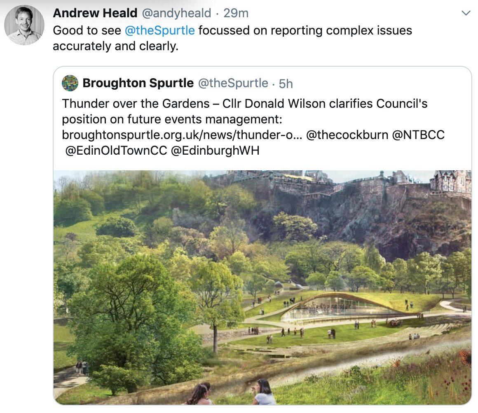Open the tweet's 29m timestamp
The height and width of the screenshot is (413, 478).
point(236,13)
